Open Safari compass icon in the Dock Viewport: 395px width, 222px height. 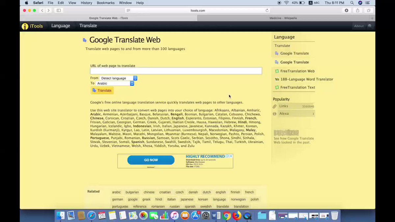[92, 215]
